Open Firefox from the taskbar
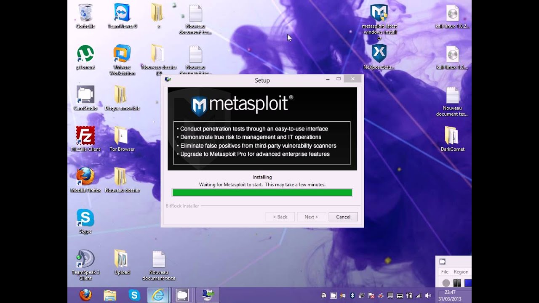The image size is (539, 303). [x=85, y=295]
